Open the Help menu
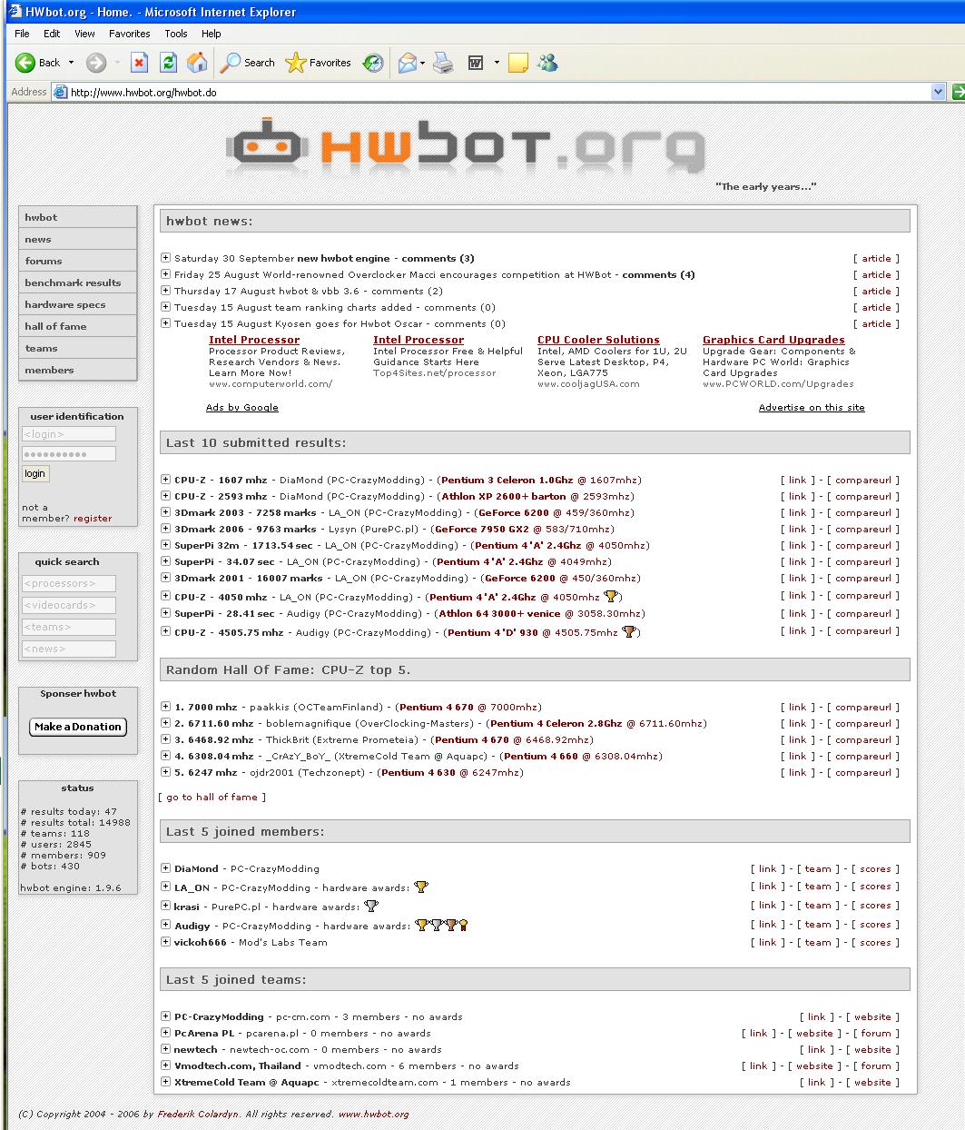Image resolution: width=965 pixels, height=1130 pixels. [x=212, y=34]
